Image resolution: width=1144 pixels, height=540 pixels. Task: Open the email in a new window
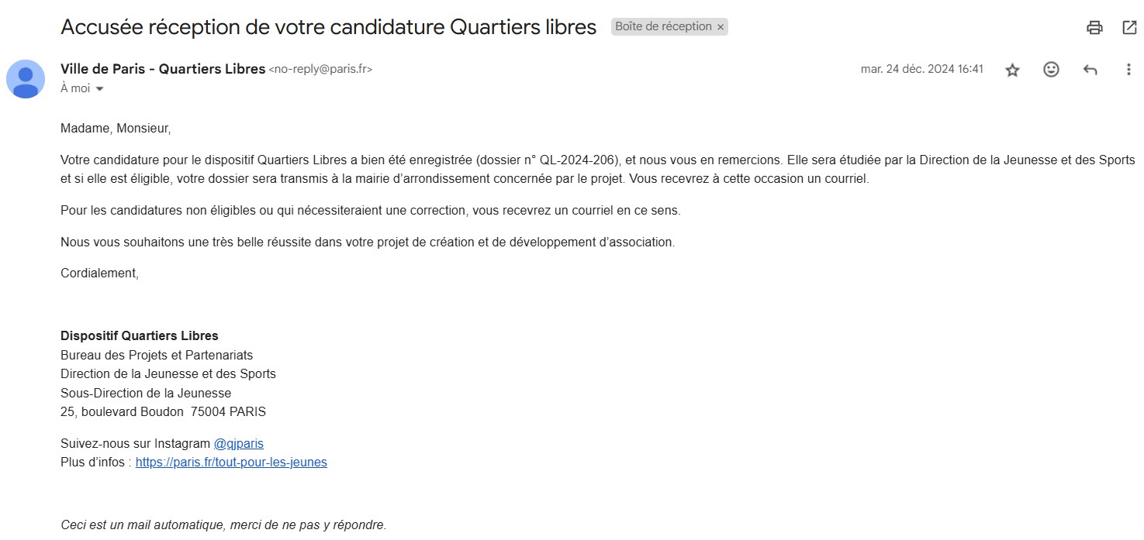(x=1129, y=28)
